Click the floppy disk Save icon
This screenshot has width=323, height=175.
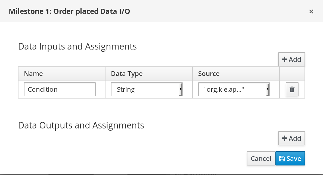click(282, 159)
